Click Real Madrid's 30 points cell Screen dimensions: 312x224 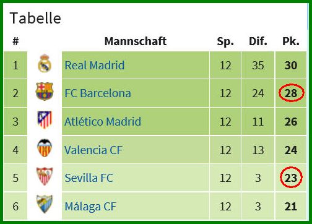291,65
